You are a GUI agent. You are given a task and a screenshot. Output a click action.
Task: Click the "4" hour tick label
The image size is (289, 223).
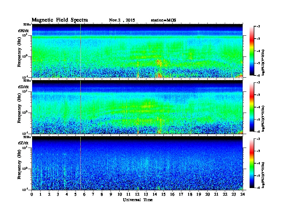67,195
